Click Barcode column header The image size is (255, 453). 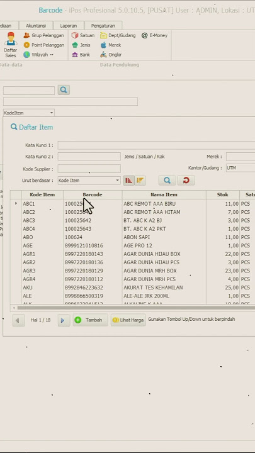93,194
